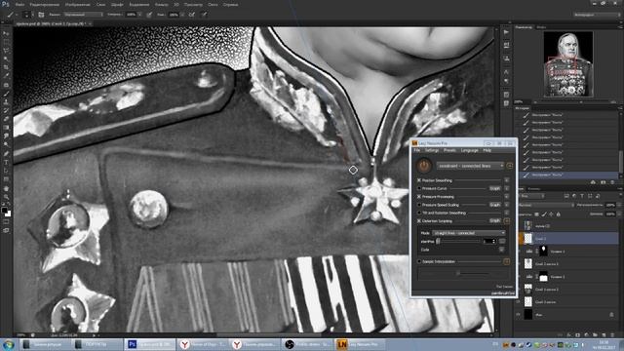This screenshot has height=351, width=624.
Task: Expand the Pressure Processing section
Action: click(507, 197)
